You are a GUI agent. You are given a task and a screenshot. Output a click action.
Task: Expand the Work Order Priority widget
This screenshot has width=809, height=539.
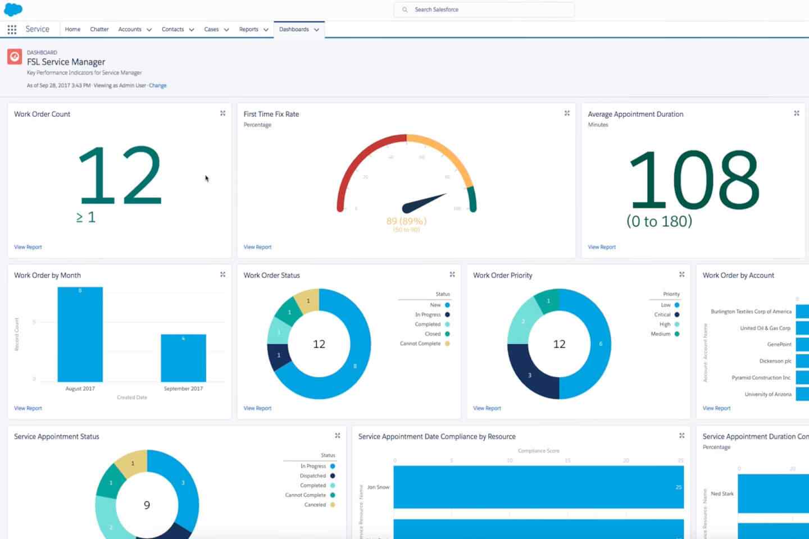682,275
